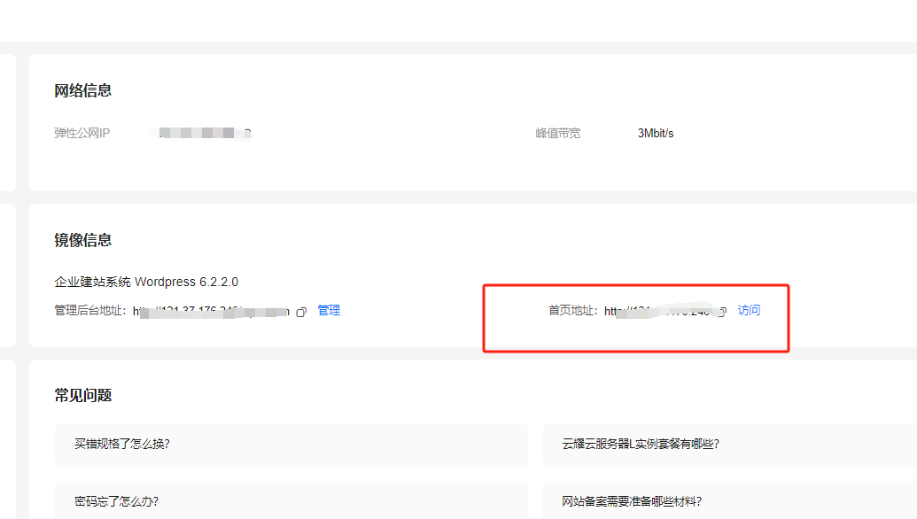The height and width of the screenshot is (519, 917).
Task: Click the 访问 link to visit homepage
Action: (749, 311)
